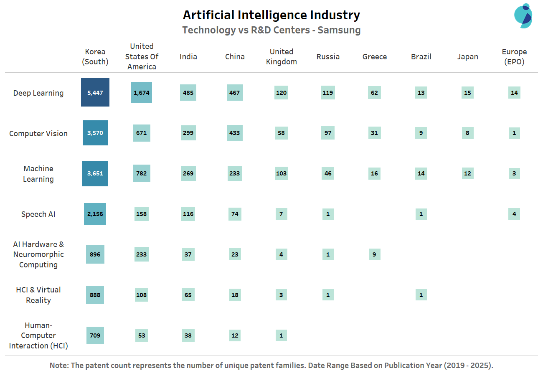This screenshot has height=376, width=543.
Task: Select the India Deep Learning 485 cell
Action: coord(188,92)
